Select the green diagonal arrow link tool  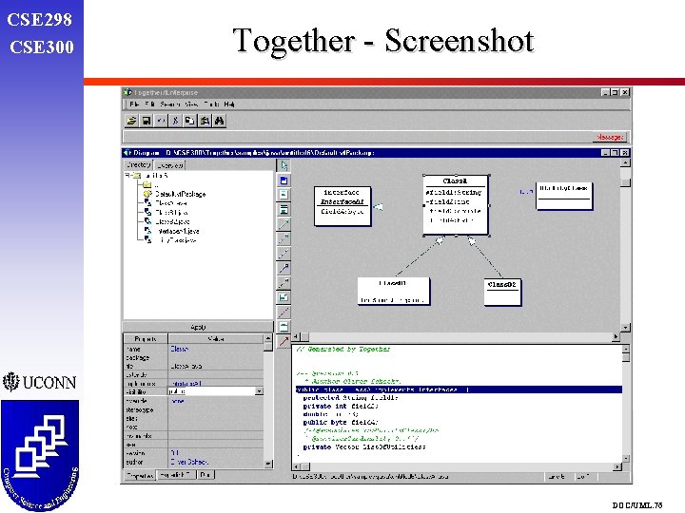tap(284, 224)
